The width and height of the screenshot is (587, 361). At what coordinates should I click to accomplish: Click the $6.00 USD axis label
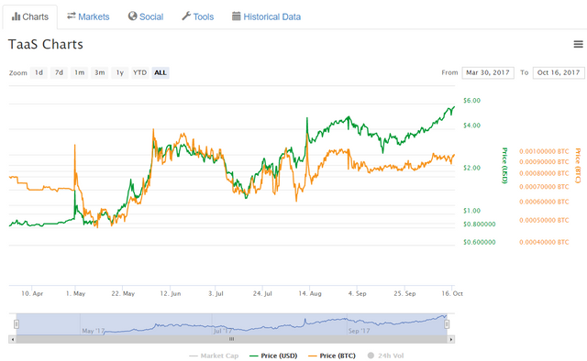(471, 101)
